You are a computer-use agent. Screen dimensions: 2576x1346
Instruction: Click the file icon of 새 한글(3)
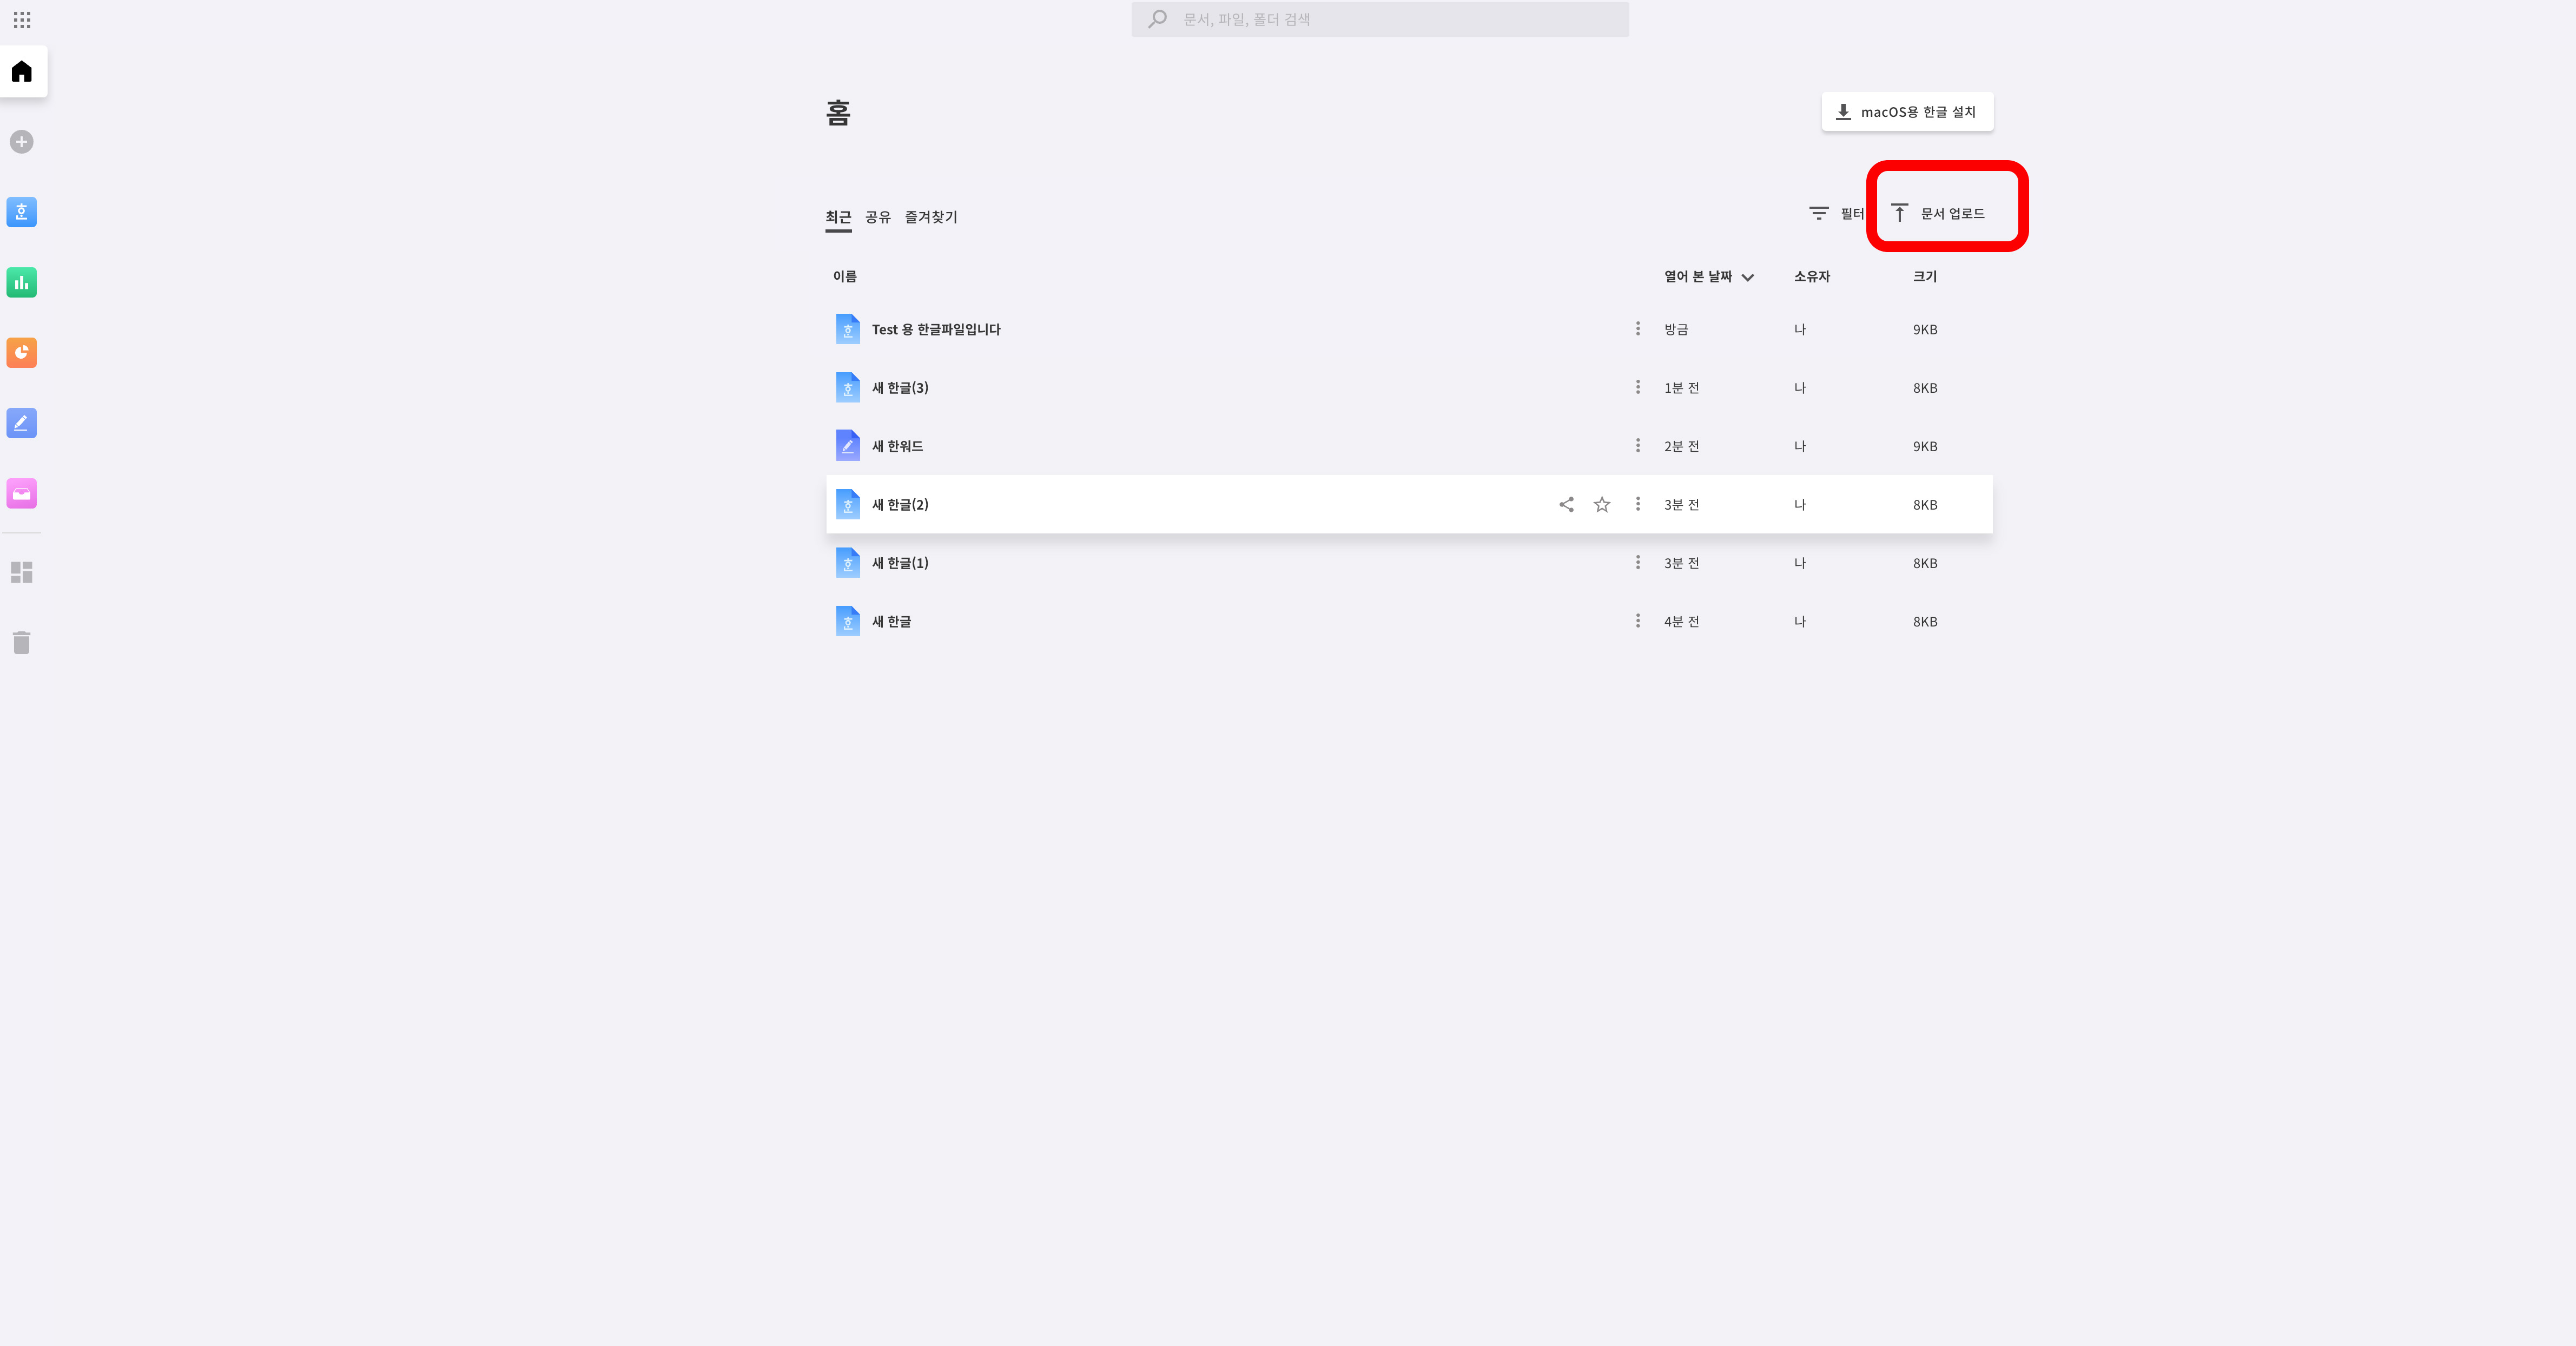[848, 388]
